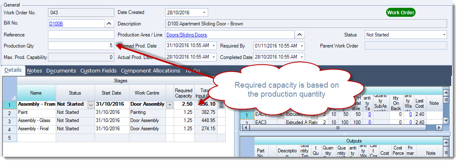Click the Description field with D100 Apartment
Viewport: 459px width, 163px height.
(306, 24)
